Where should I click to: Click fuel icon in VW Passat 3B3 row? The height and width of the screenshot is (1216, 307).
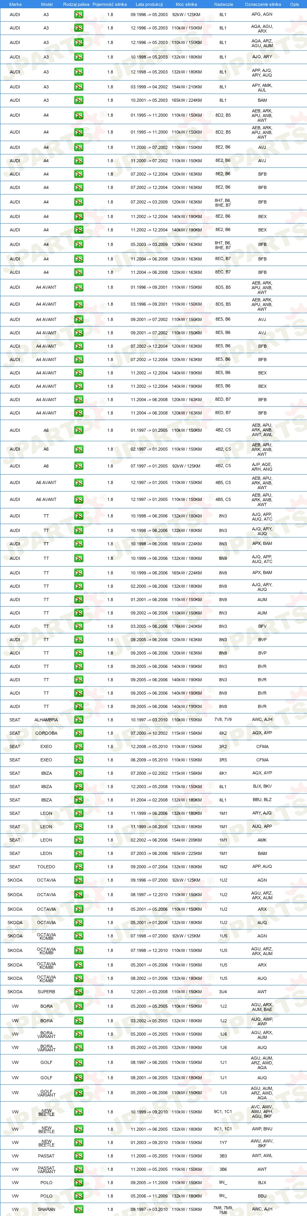[x=79, y=1156]
